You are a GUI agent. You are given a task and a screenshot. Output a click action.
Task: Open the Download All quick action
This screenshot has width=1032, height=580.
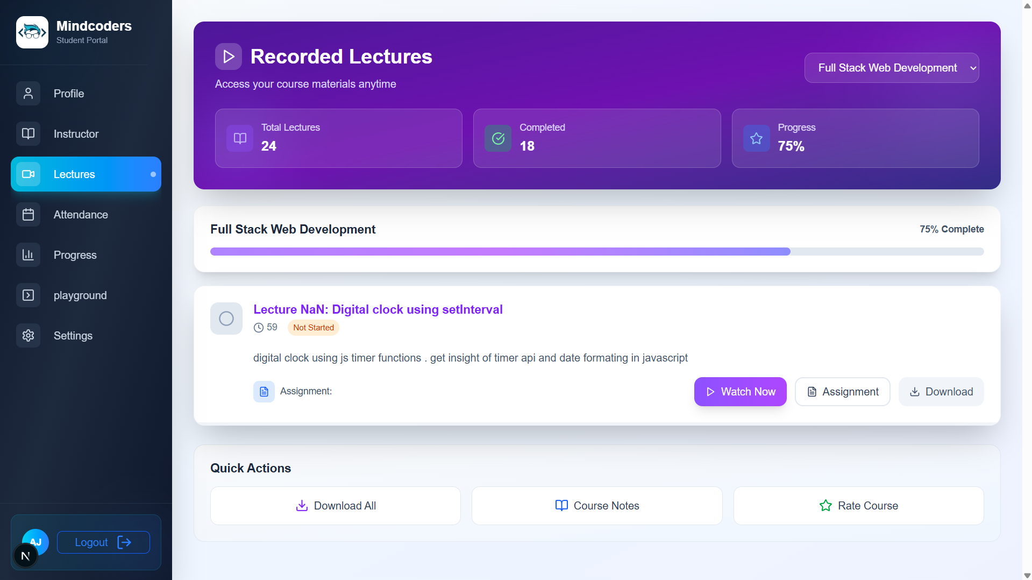(335, 505)
